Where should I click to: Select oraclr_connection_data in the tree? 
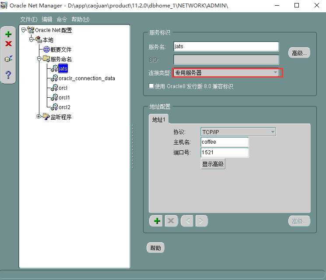[87, 78]
